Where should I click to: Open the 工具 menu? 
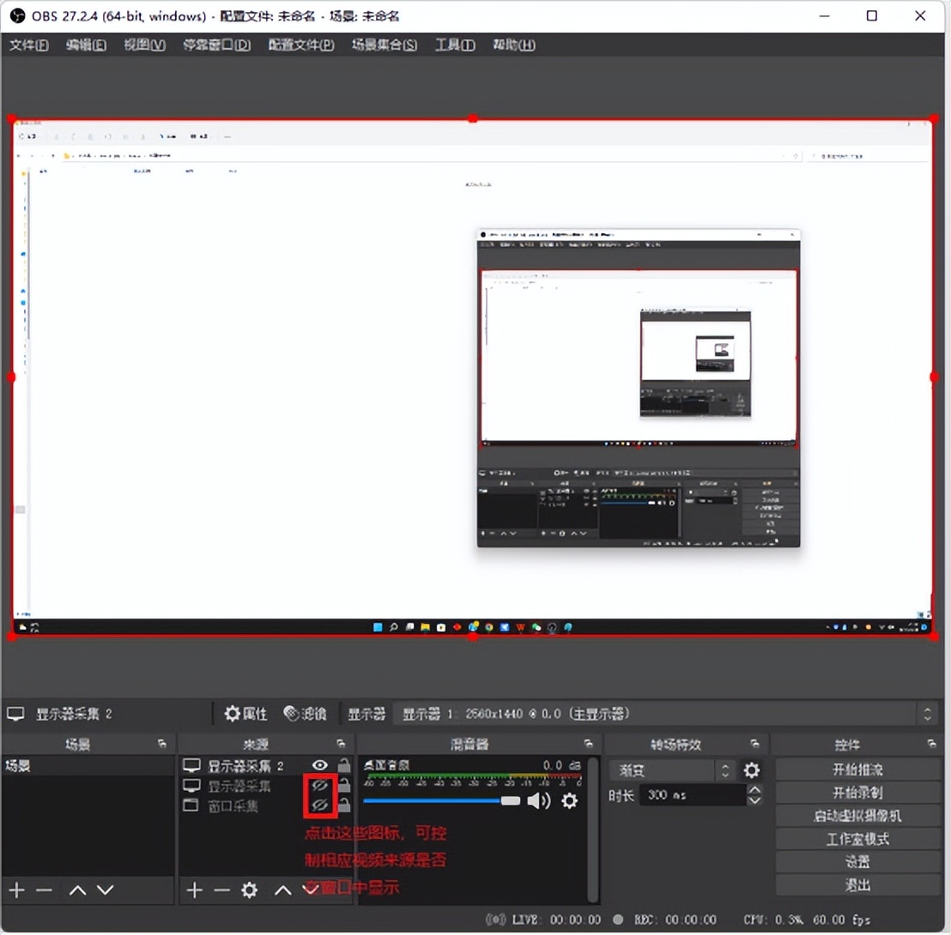[455, 45]
